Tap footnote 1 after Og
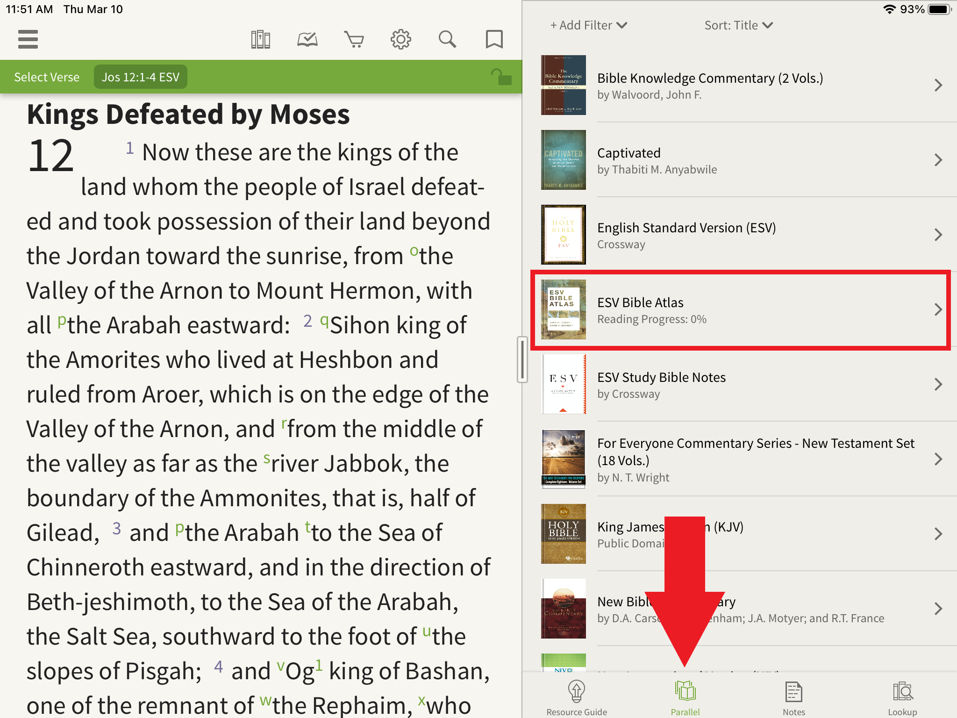This screenshot has height=718, width=957. pos(319,665)
